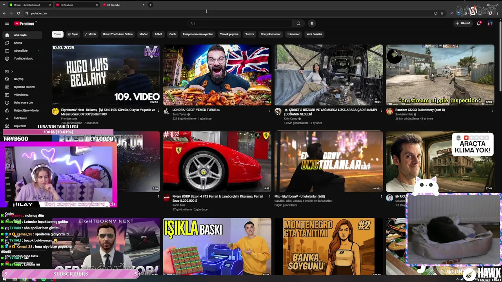
Task: Open more options for the LONDRA video
Action: point(270,110)
